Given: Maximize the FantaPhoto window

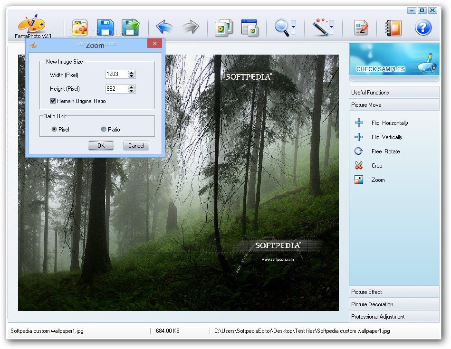Looking at the screenshot, I should 422,10.
